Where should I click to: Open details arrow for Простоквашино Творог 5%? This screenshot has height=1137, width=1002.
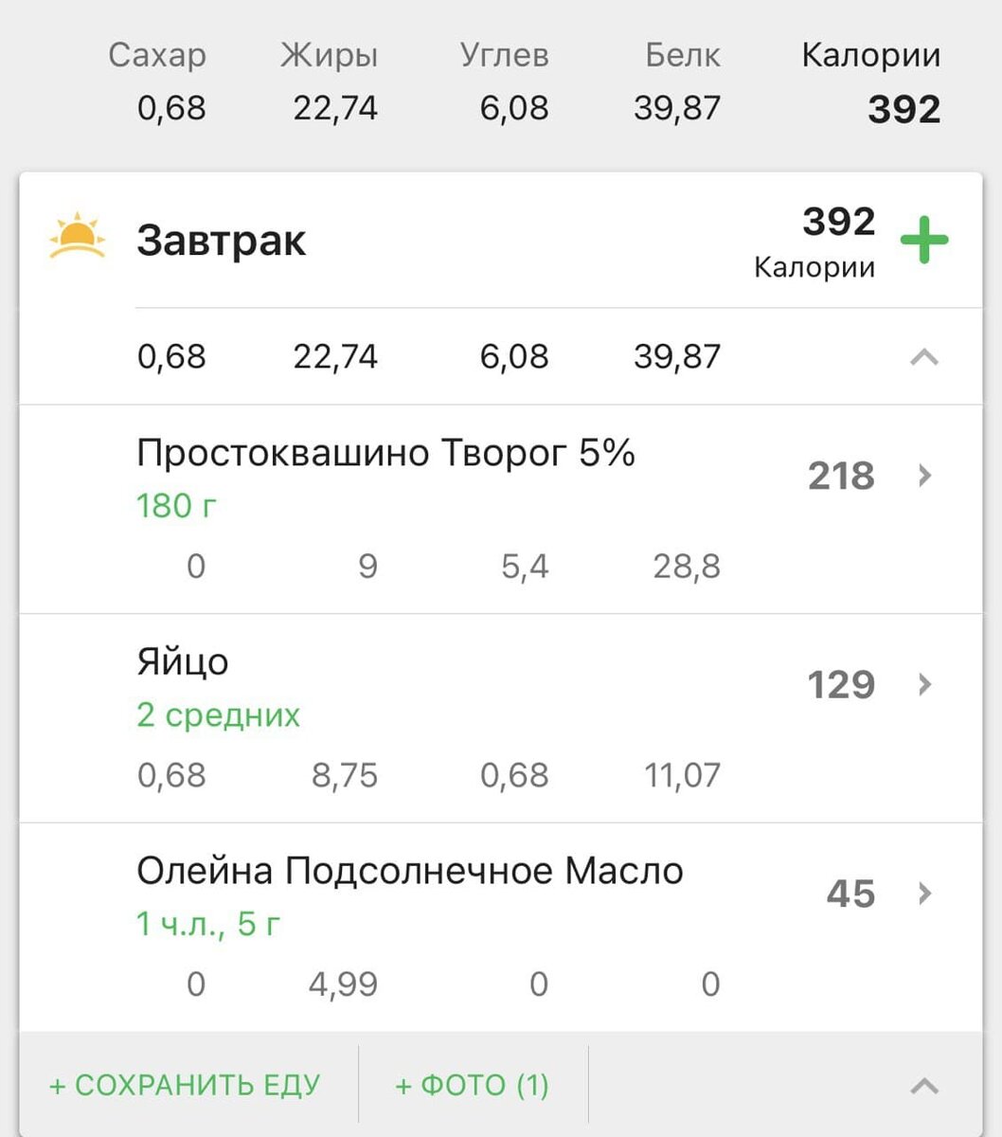(x=925, y=476)
